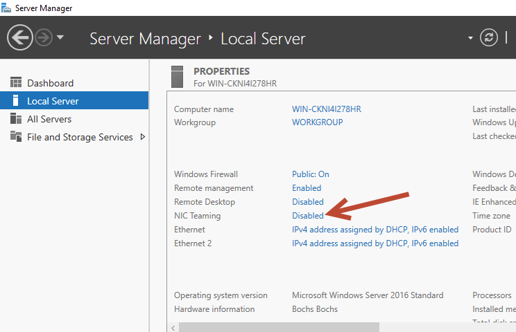
Task: Click the 'Remote Desktop' label
Action: point(205,202)
